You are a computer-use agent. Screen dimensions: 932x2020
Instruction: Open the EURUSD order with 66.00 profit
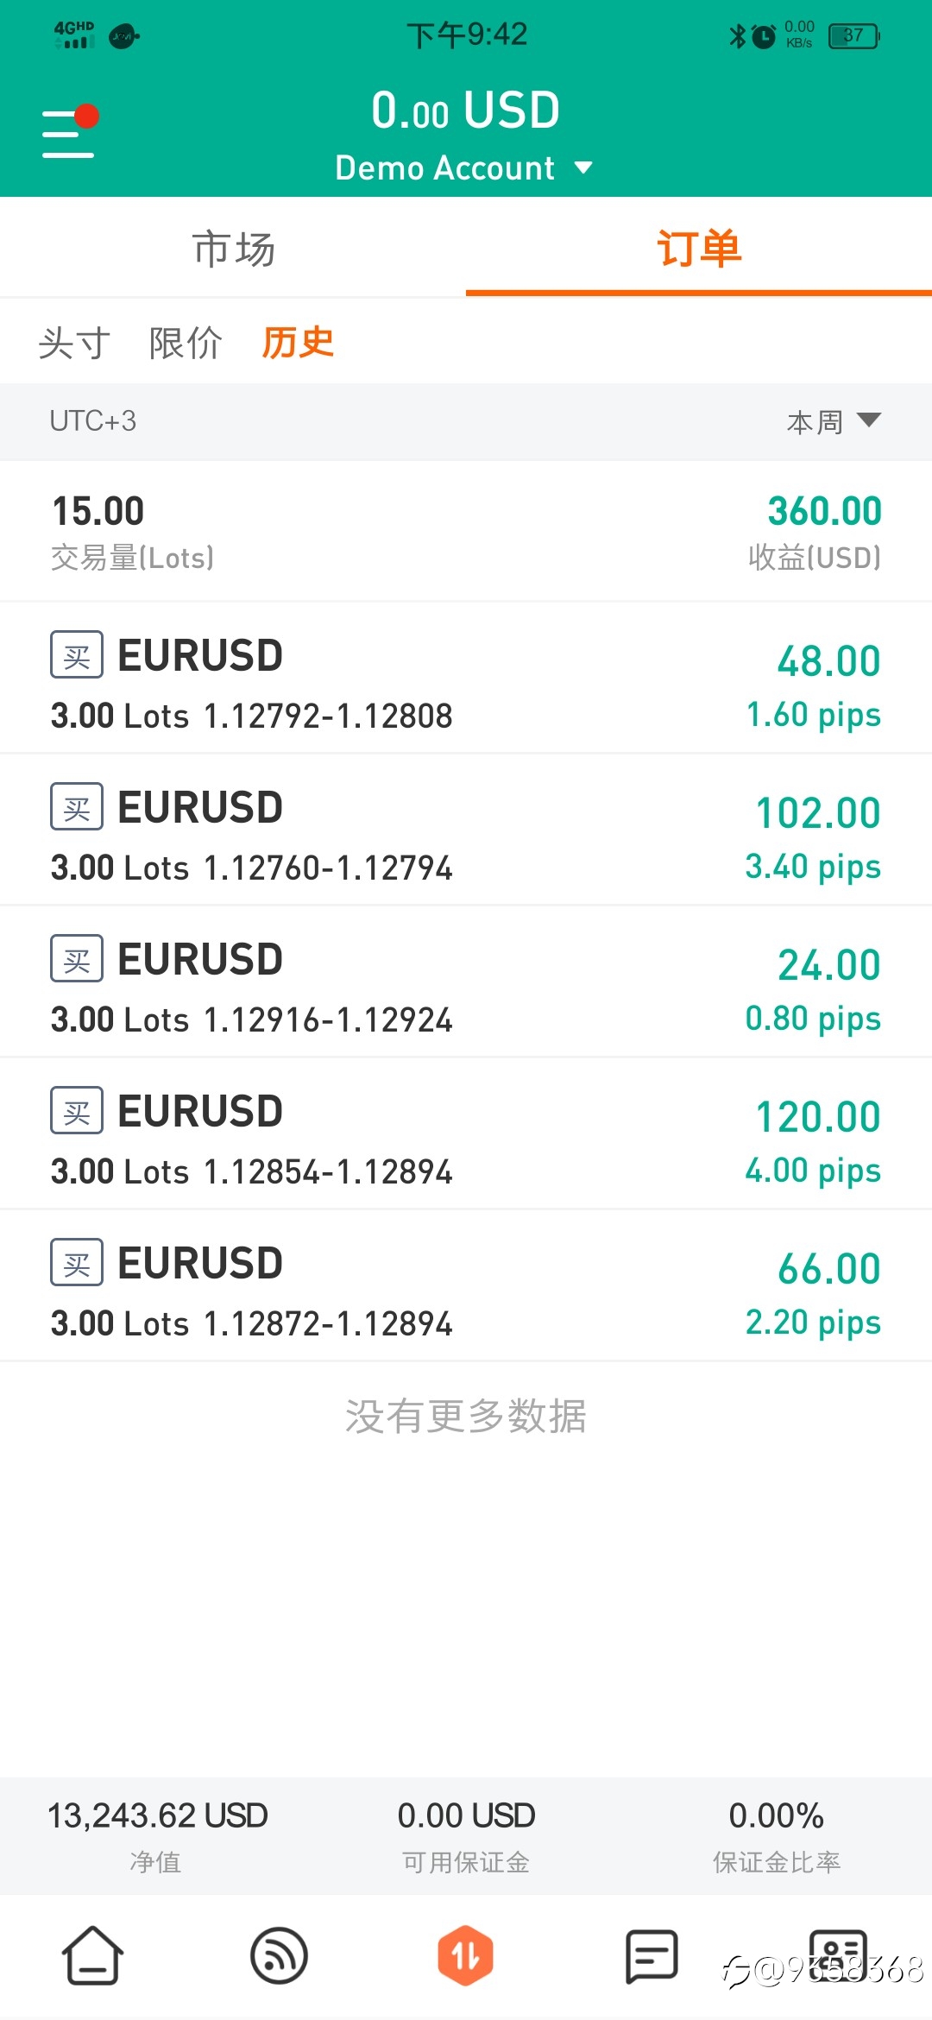coord(466,1286)
